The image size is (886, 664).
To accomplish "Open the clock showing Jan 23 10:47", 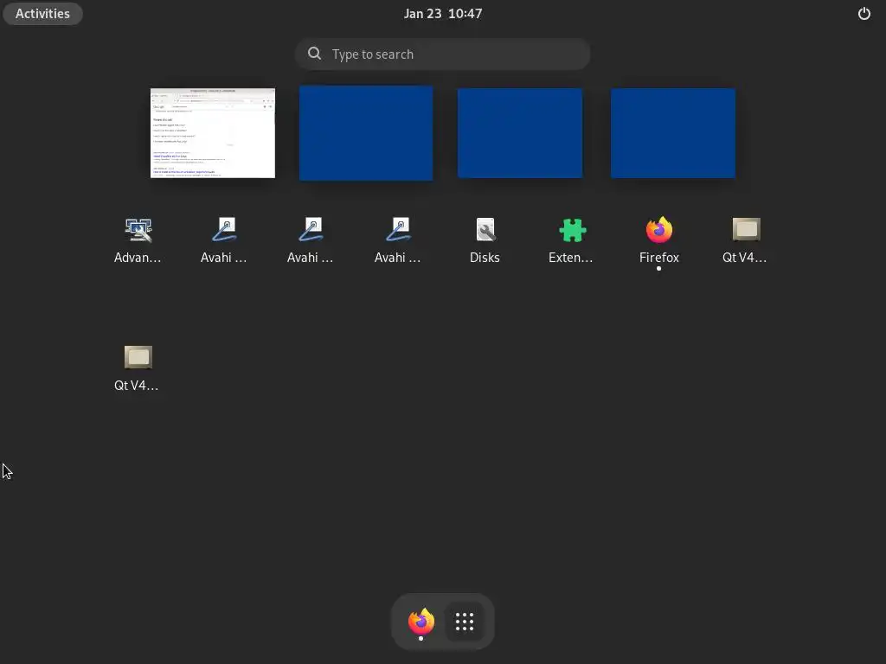I will [443, 14].
